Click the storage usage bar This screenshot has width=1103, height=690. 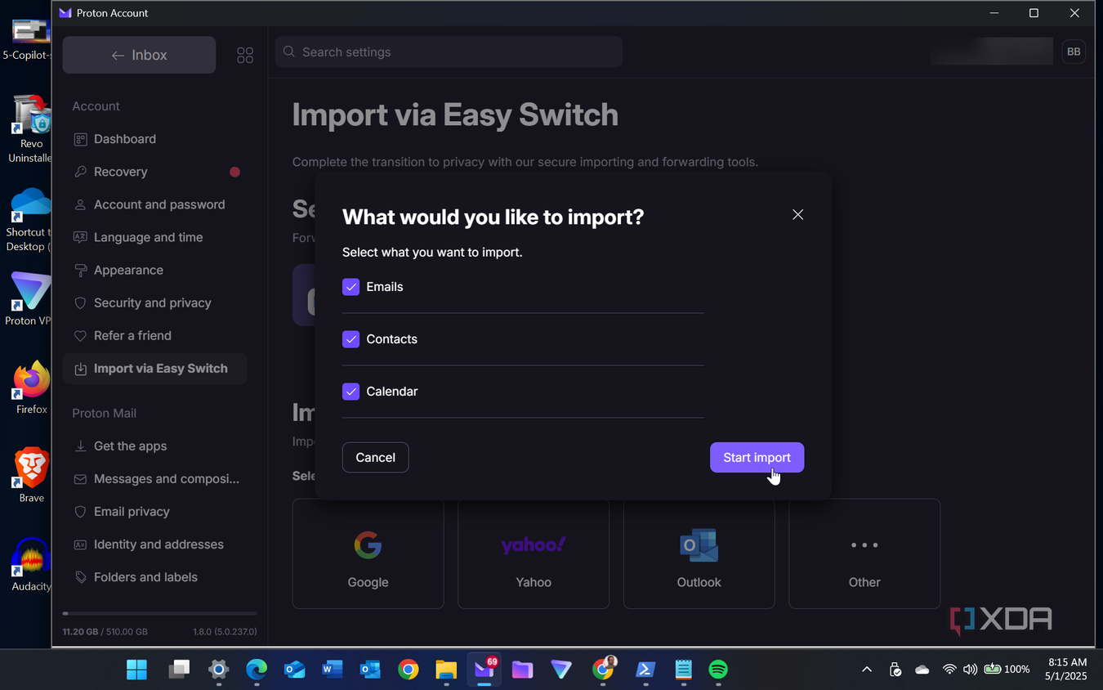(x=160, y=613)
